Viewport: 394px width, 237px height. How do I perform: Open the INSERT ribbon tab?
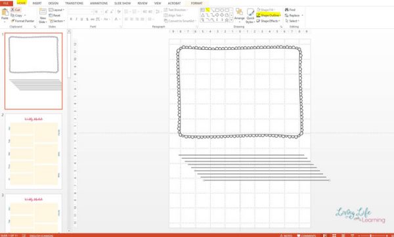click(37, 3)
